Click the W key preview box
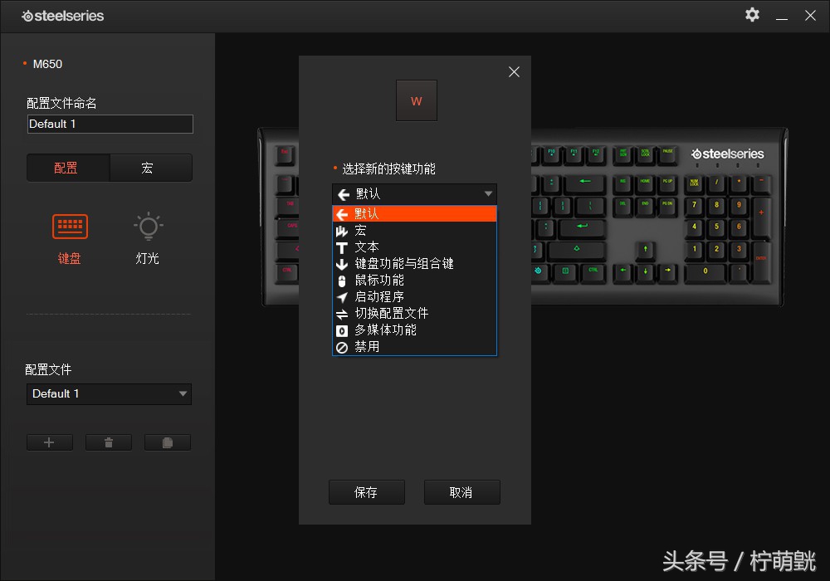 click(417, 100)
